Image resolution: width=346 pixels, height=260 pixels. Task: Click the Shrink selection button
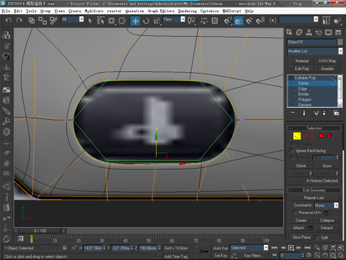click(301, 166)
